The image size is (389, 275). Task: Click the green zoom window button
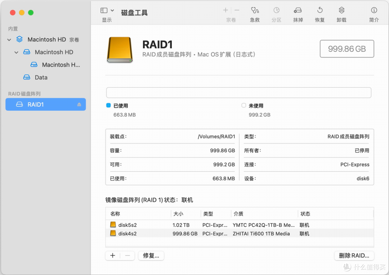[x=31, y=12]
